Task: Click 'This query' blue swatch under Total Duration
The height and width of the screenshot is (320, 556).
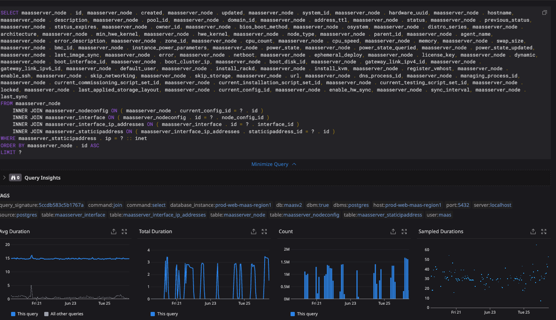Action: tap(153, 314)
